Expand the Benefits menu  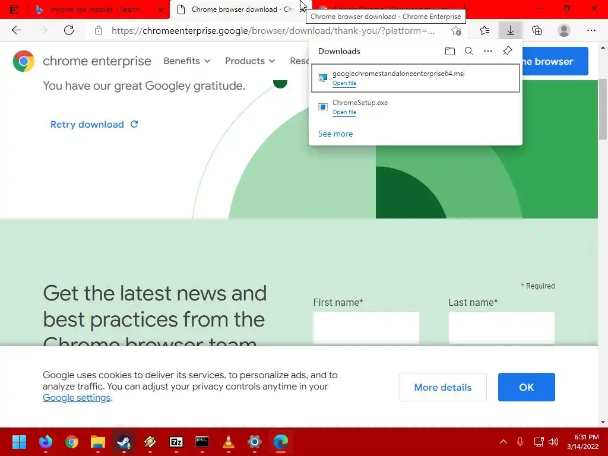point(186,61)
